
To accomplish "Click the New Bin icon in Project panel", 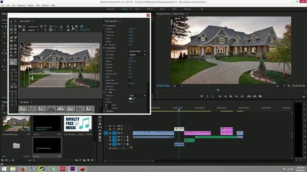I will tap(84, 160).
